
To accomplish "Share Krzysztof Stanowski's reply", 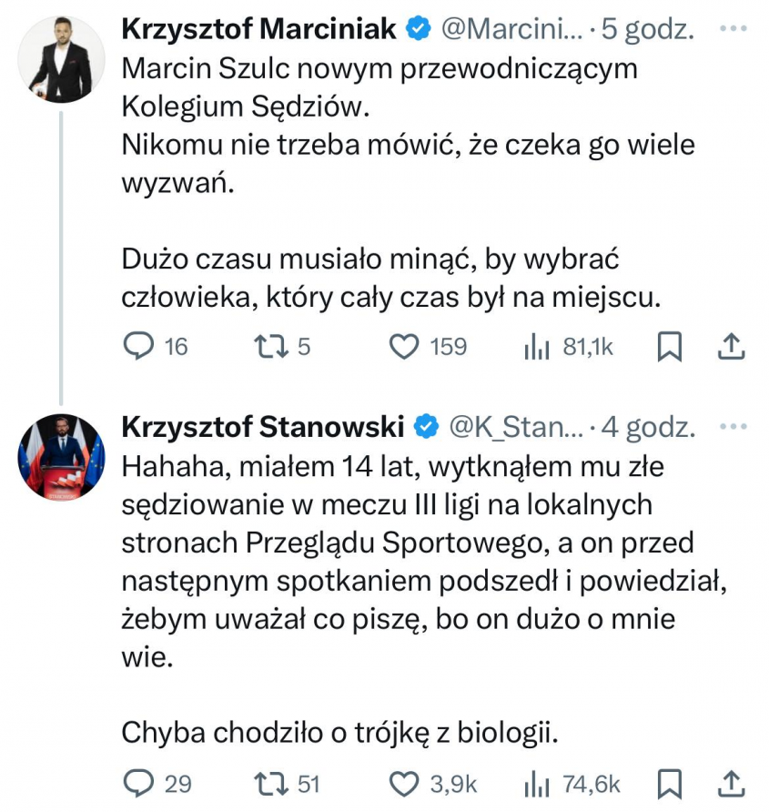I will pos(733,783).
